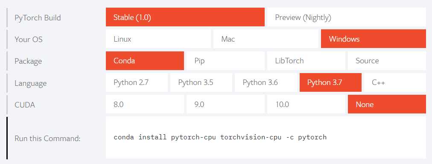Click the Run this Command label
The image size is (432, 164).
click(47, 138)
